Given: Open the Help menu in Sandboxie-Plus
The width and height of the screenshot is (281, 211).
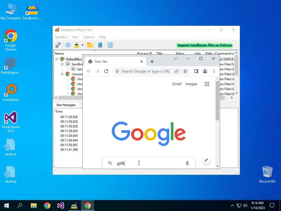Looking at the screenshot, I should (x=102, y=37).
